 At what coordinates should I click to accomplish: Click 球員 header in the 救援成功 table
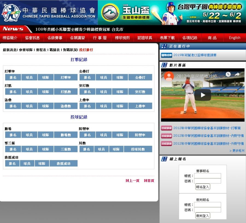(27, 163)
